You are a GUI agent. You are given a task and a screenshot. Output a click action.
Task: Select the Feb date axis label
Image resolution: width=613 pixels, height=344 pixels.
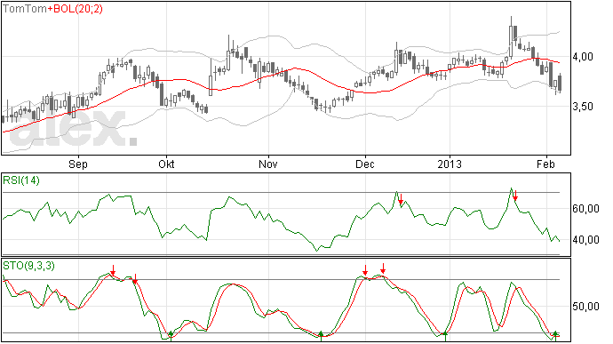[x=545, y=164]
